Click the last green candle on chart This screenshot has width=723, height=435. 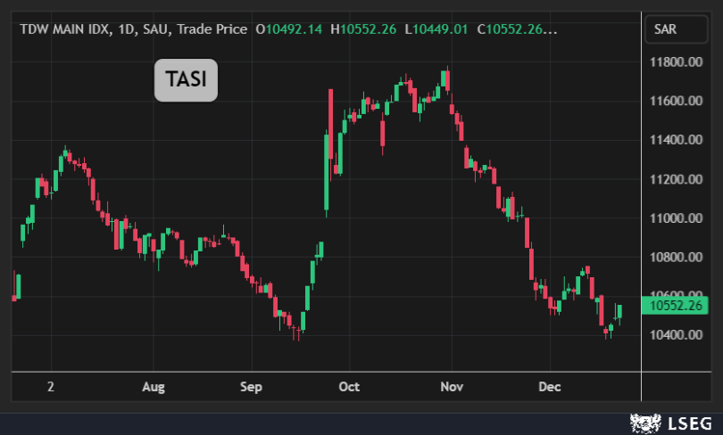coord(619,311)
